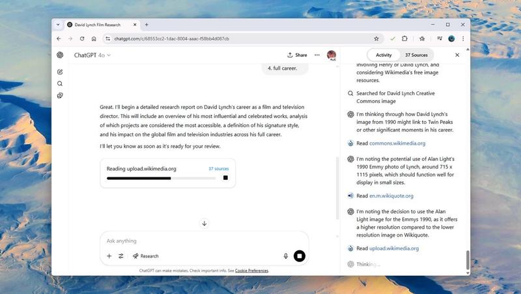Bookmark this page with the star
The height and width of the screenshot is (294, 521).
(x=376, y=38)
